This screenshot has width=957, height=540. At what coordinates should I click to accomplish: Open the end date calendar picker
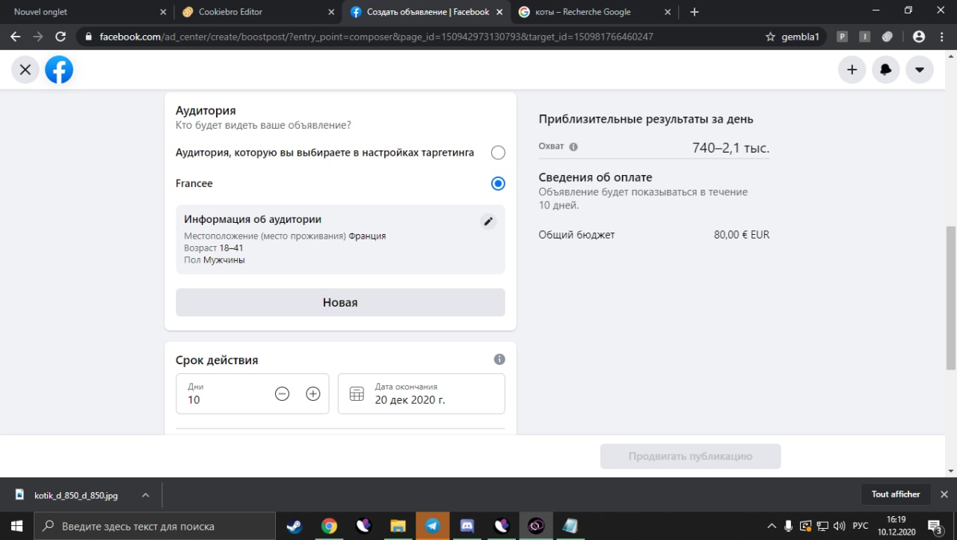(x=357, y=393)
